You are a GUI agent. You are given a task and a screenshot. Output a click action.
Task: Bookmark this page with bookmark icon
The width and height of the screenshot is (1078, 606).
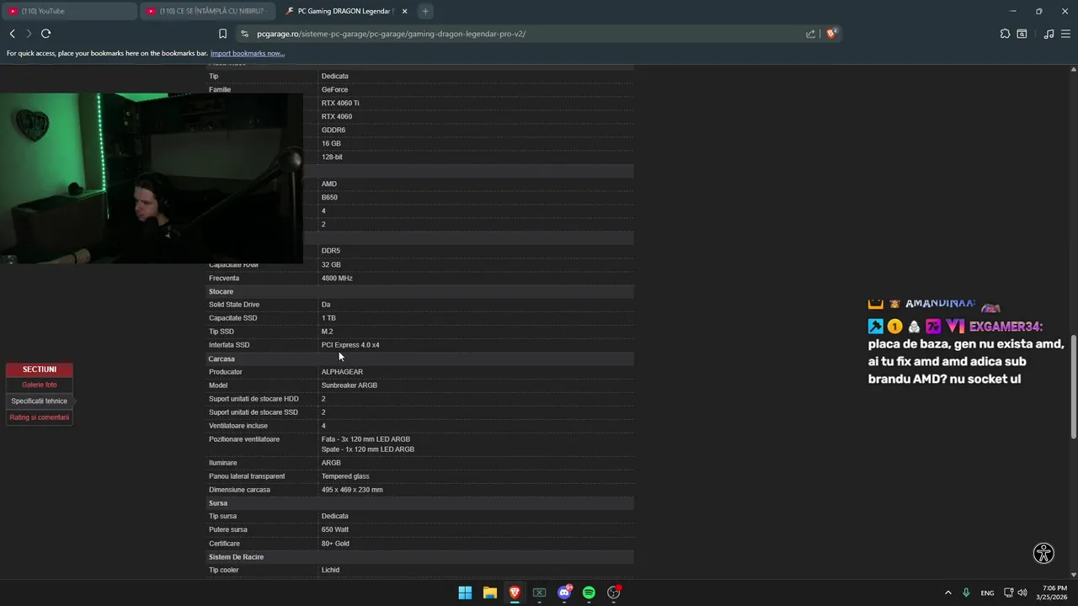click(222, 34)
